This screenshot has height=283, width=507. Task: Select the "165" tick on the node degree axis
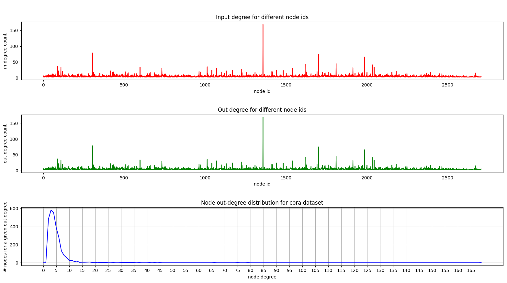471,270
